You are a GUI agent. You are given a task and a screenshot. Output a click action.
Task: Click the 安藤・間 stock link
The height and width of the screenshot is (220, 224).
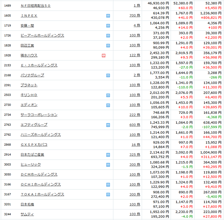(27, 26)
